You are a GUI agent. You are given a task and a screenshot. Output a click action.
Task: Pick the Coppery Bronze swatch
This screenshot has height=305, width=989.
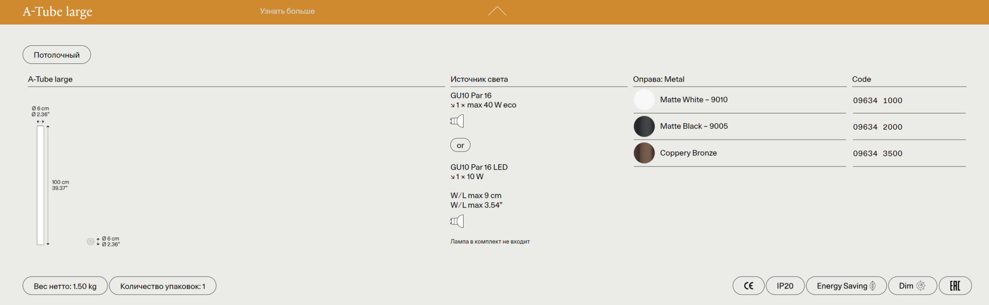click(x=644, y=154)
